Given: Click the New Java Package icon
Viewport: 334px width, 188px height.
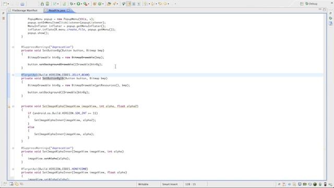Looking at the screenshot, I should pyautogui.click(x=94, y=4).
